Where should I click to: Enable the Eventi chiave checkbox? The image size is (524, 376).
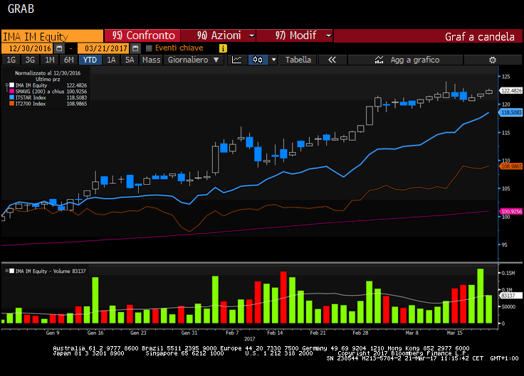149,48
